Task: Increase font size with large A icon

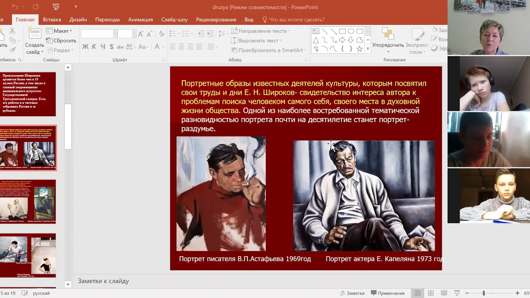Action: point(141,34)
